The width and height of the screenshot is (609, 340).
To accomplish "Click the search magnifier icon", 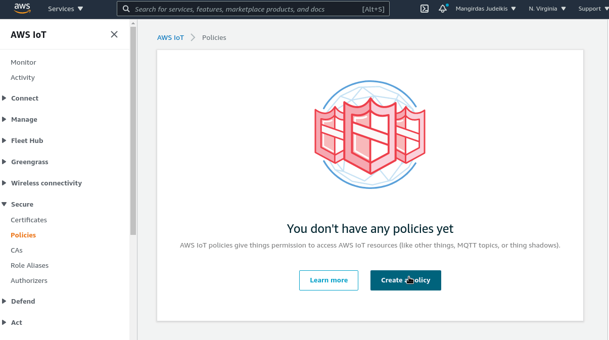I will [x=126, y=9].
